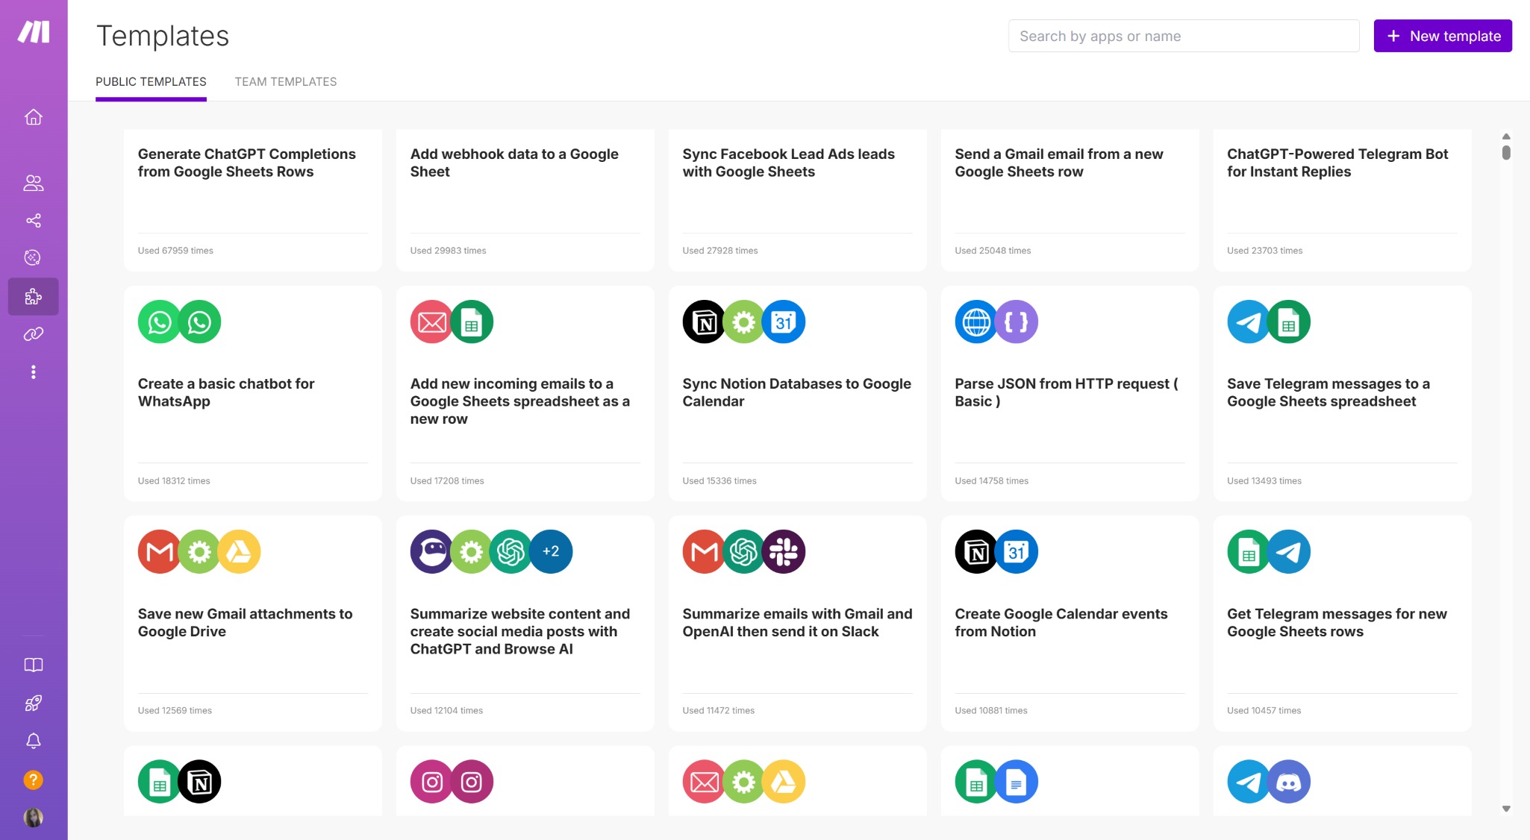The width and height of the screenshot is (1530, 840).
Task: Click the Browse AI robot icon
Action: pos(431,552)
